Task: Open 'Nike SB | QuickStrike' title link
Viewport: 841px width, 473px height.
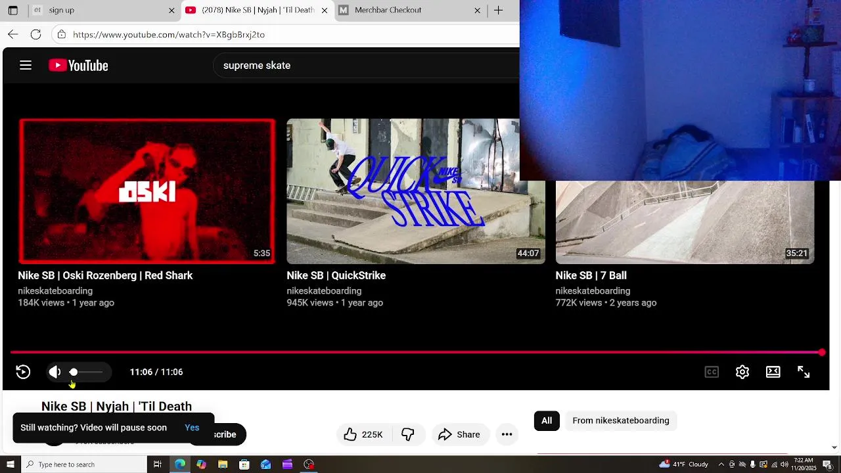Action: [336, 275]
